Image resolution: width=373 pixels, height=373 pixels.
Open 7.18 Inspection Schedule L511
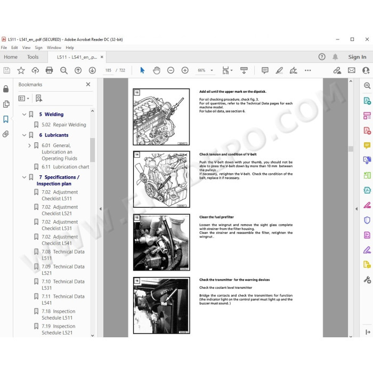[x=58, y=314]
